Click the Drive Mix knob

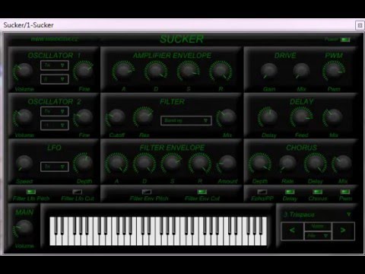[x=301, y=71]
